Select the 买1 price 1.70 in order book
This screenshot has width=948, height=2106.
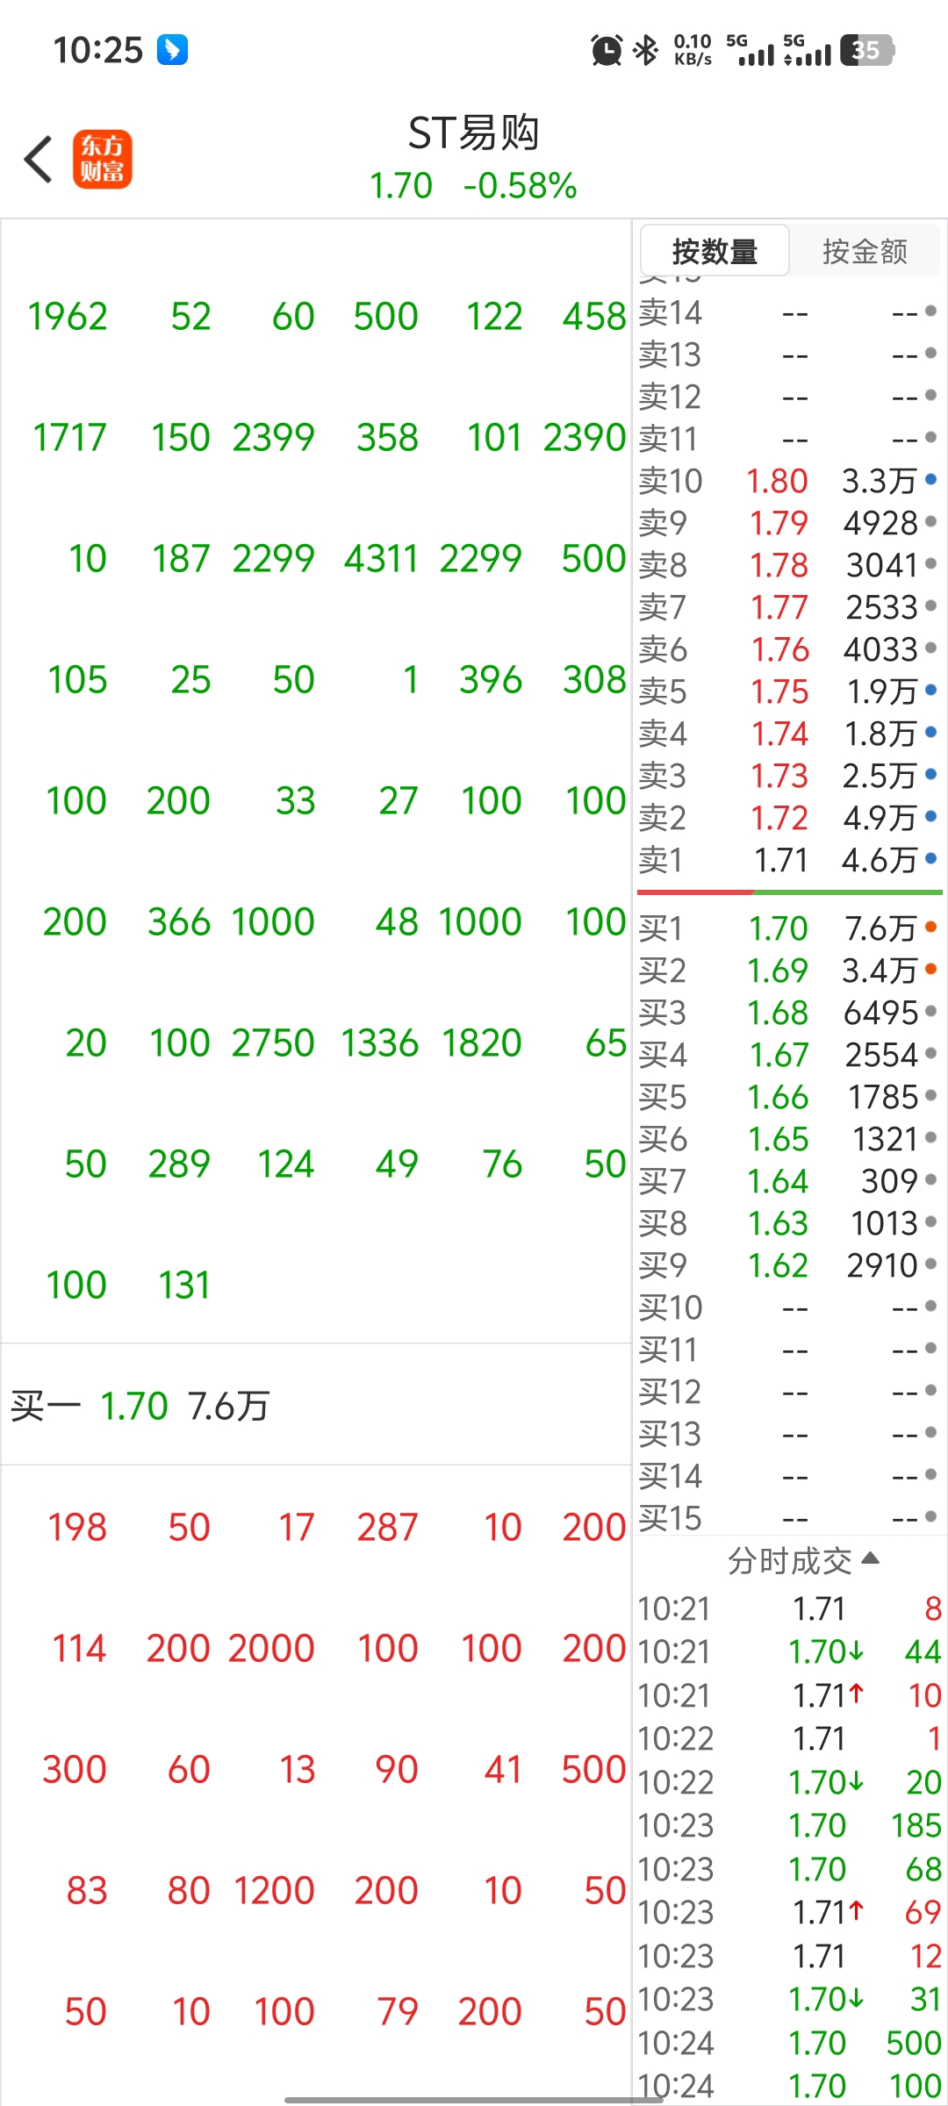[x=778, y=928]
